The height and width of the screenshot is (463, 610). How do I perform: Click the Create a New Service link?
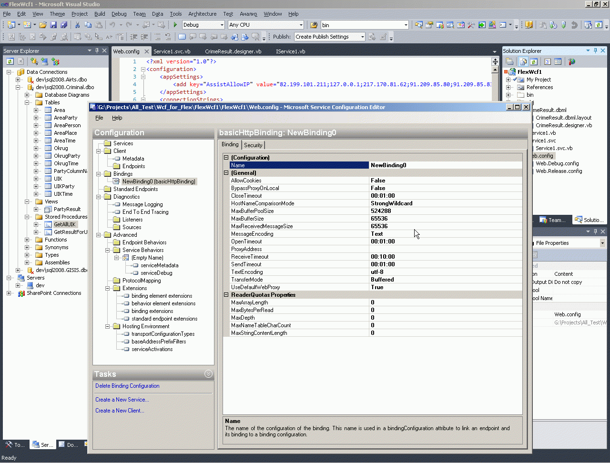click(122, 400)
